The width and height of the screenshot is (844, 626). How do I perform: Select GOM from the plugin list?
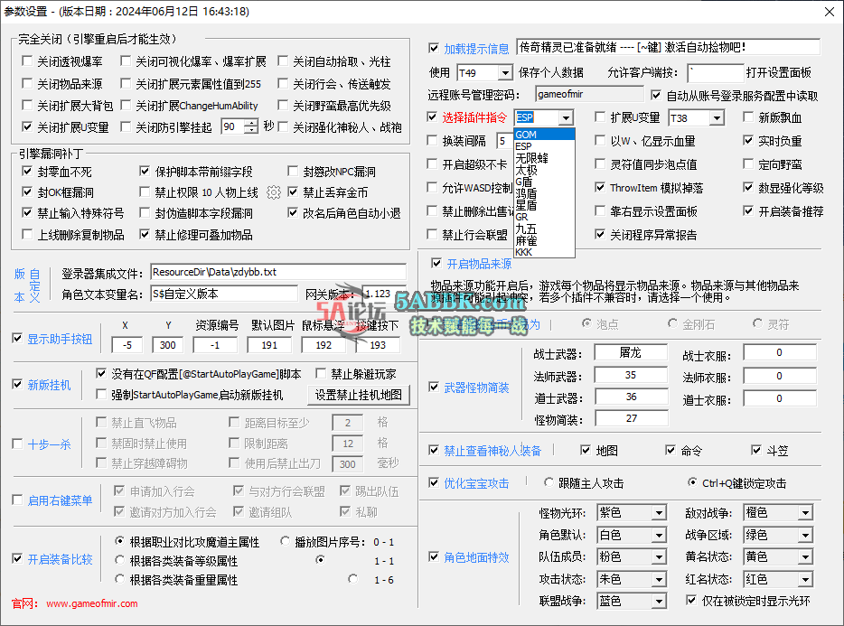526,135
